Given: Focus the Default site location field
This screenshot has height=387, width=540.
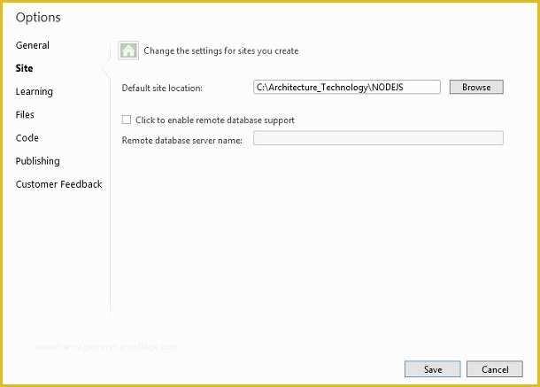Looking at the screenshot, I should tap(347, 87).
